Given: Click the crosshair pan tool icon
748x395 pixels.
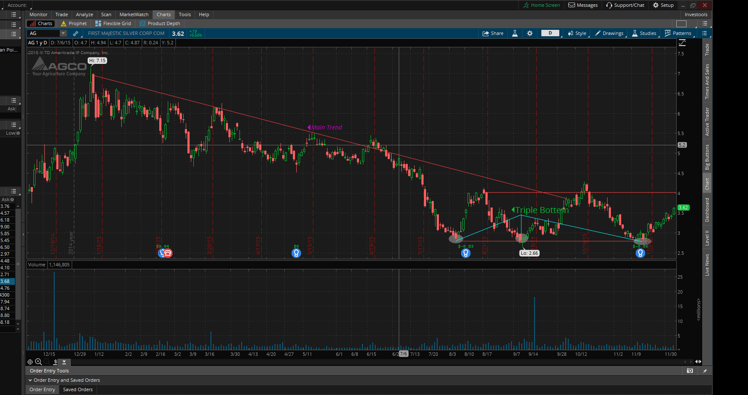Looking at the screenshot, I should coord(30,362).
